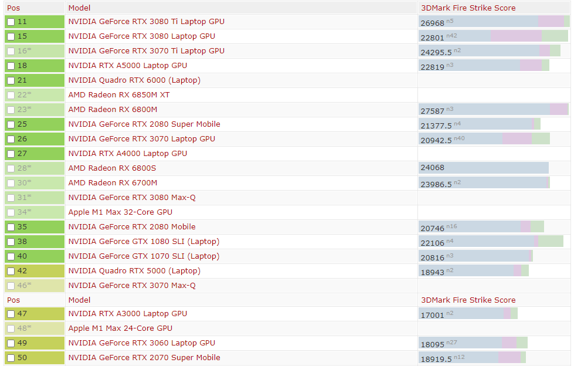Enable the position 50 checkbox

point(11,358)
